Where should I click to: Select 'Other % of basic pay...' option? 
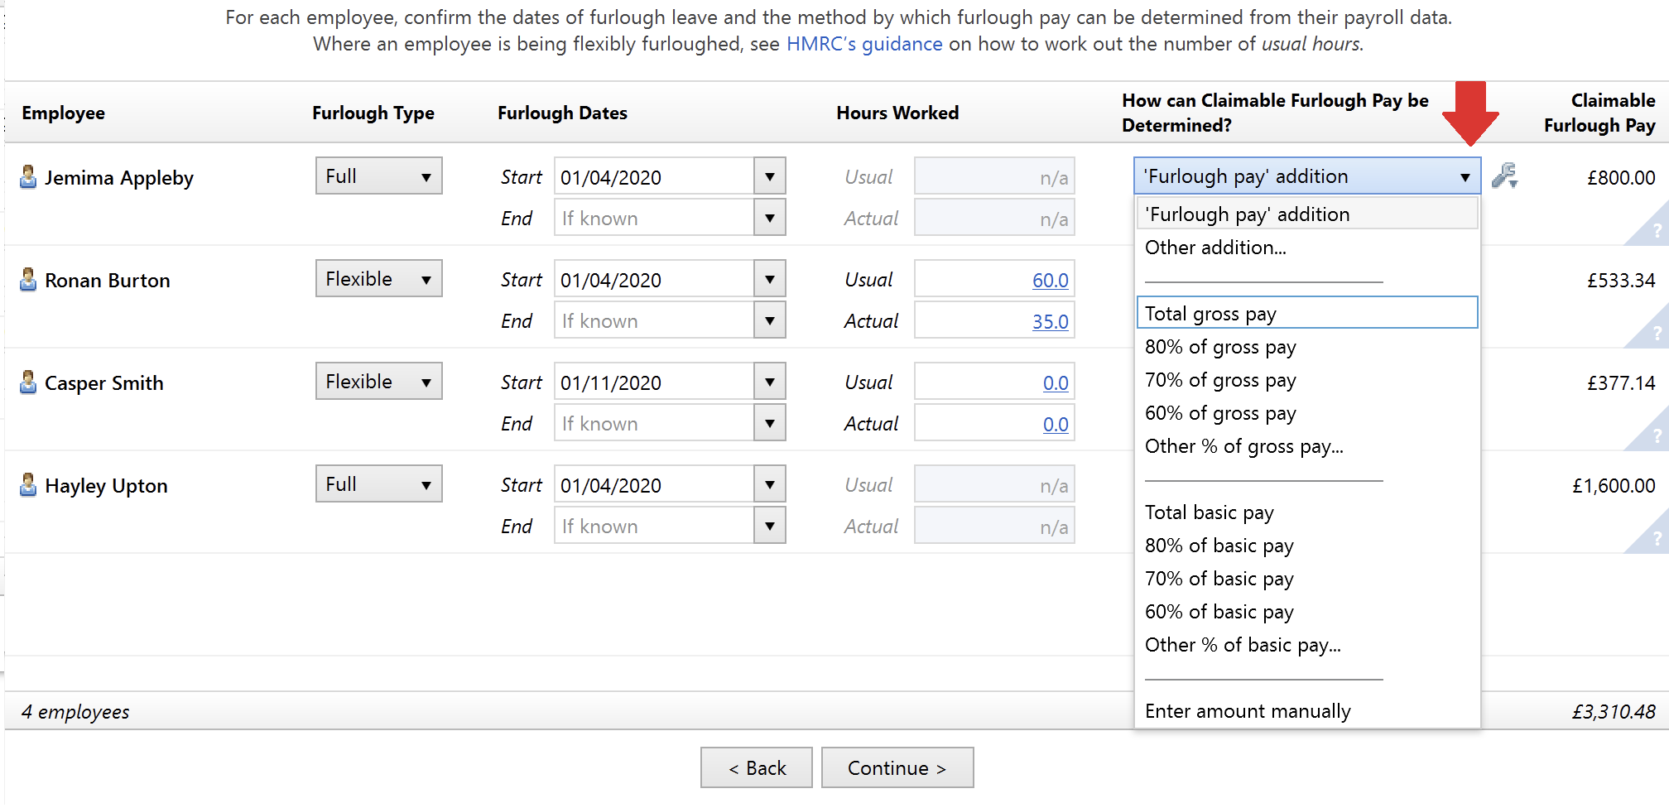coord(1307,644)
